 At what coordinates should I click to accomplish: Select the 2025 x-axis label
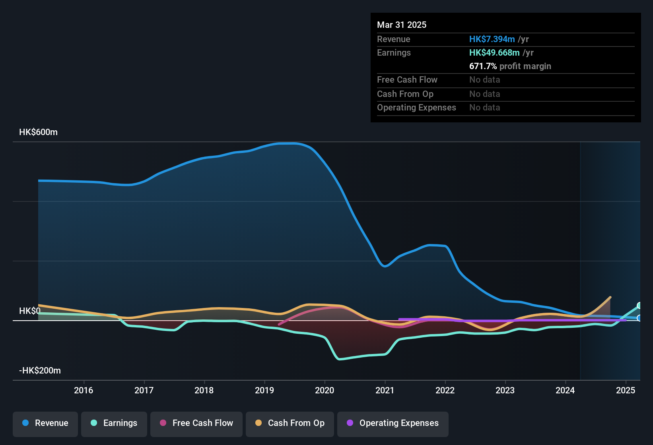[x=626, y=390]
